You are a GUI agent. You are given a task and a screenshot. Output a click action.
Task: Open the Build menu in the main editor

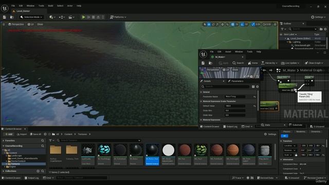[50, 6]
